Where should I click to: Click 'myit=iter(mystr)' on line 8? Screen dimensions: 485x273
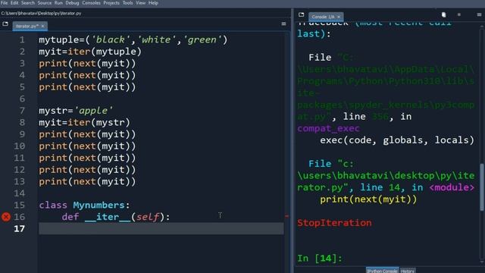pos(84,122)
